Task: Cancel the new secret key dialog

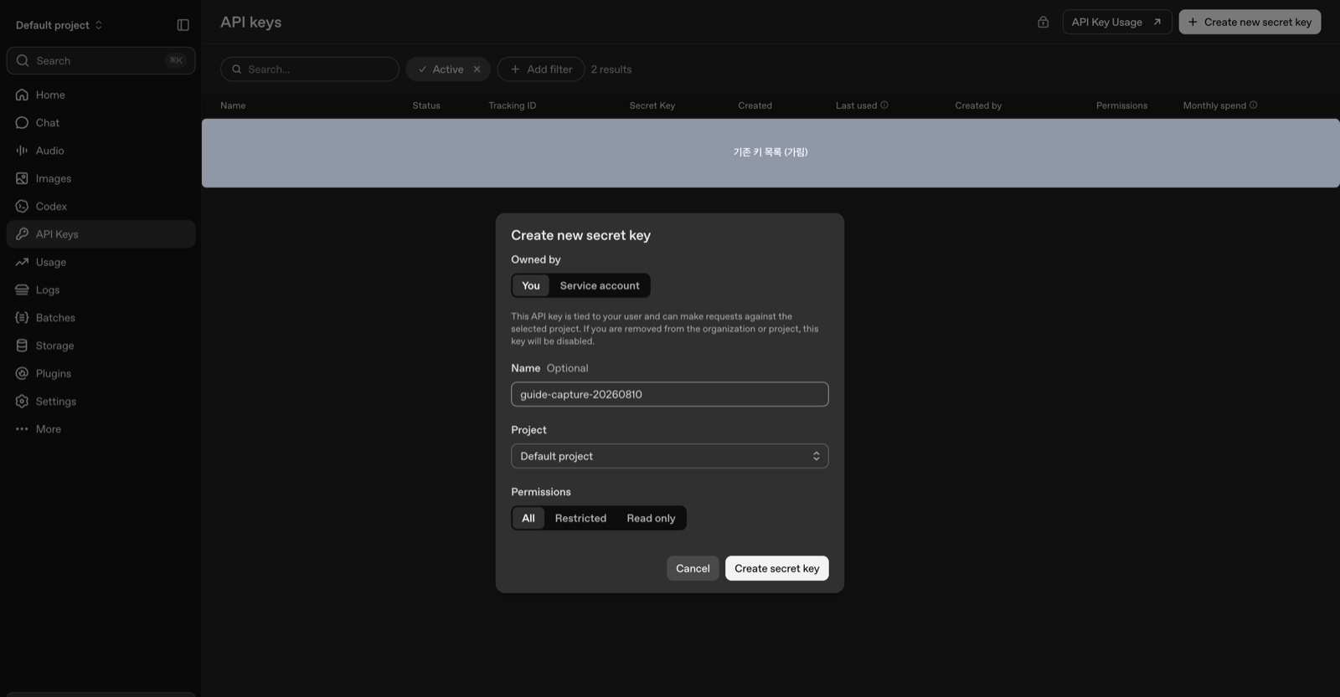Action: pyautogui.click(x=693, y=568)
